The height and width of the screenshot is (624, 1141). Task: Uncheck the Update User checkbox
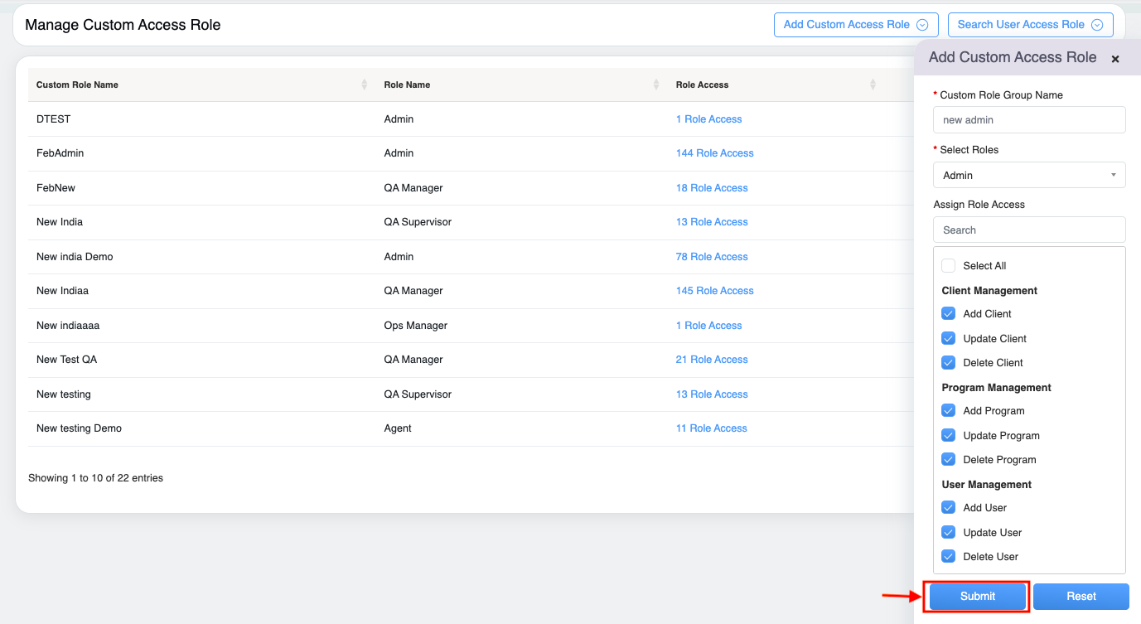(x=949, y=532)
